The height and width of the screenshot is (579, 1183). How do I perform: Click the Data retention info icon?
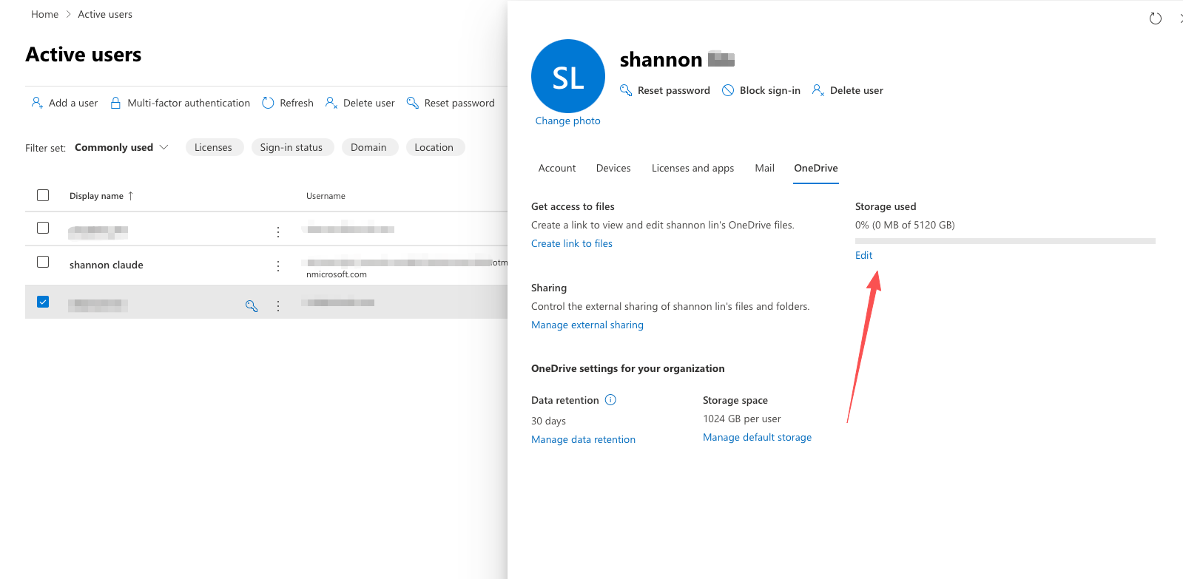[x=610, y=400]
